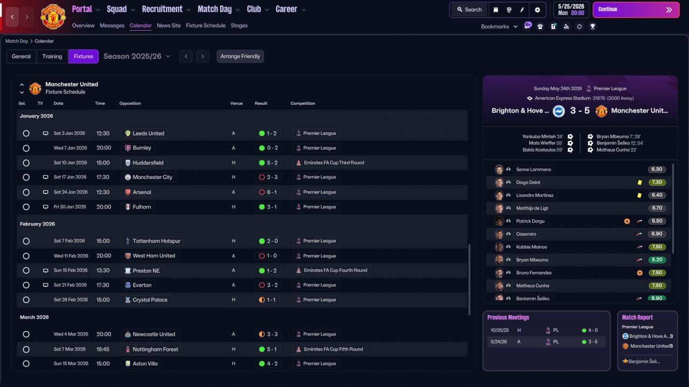Image resolution: width=689 pixels, height=387 pixels.
Task: Open settings gear icon in top toolbar
Action: tap(537, 10)
